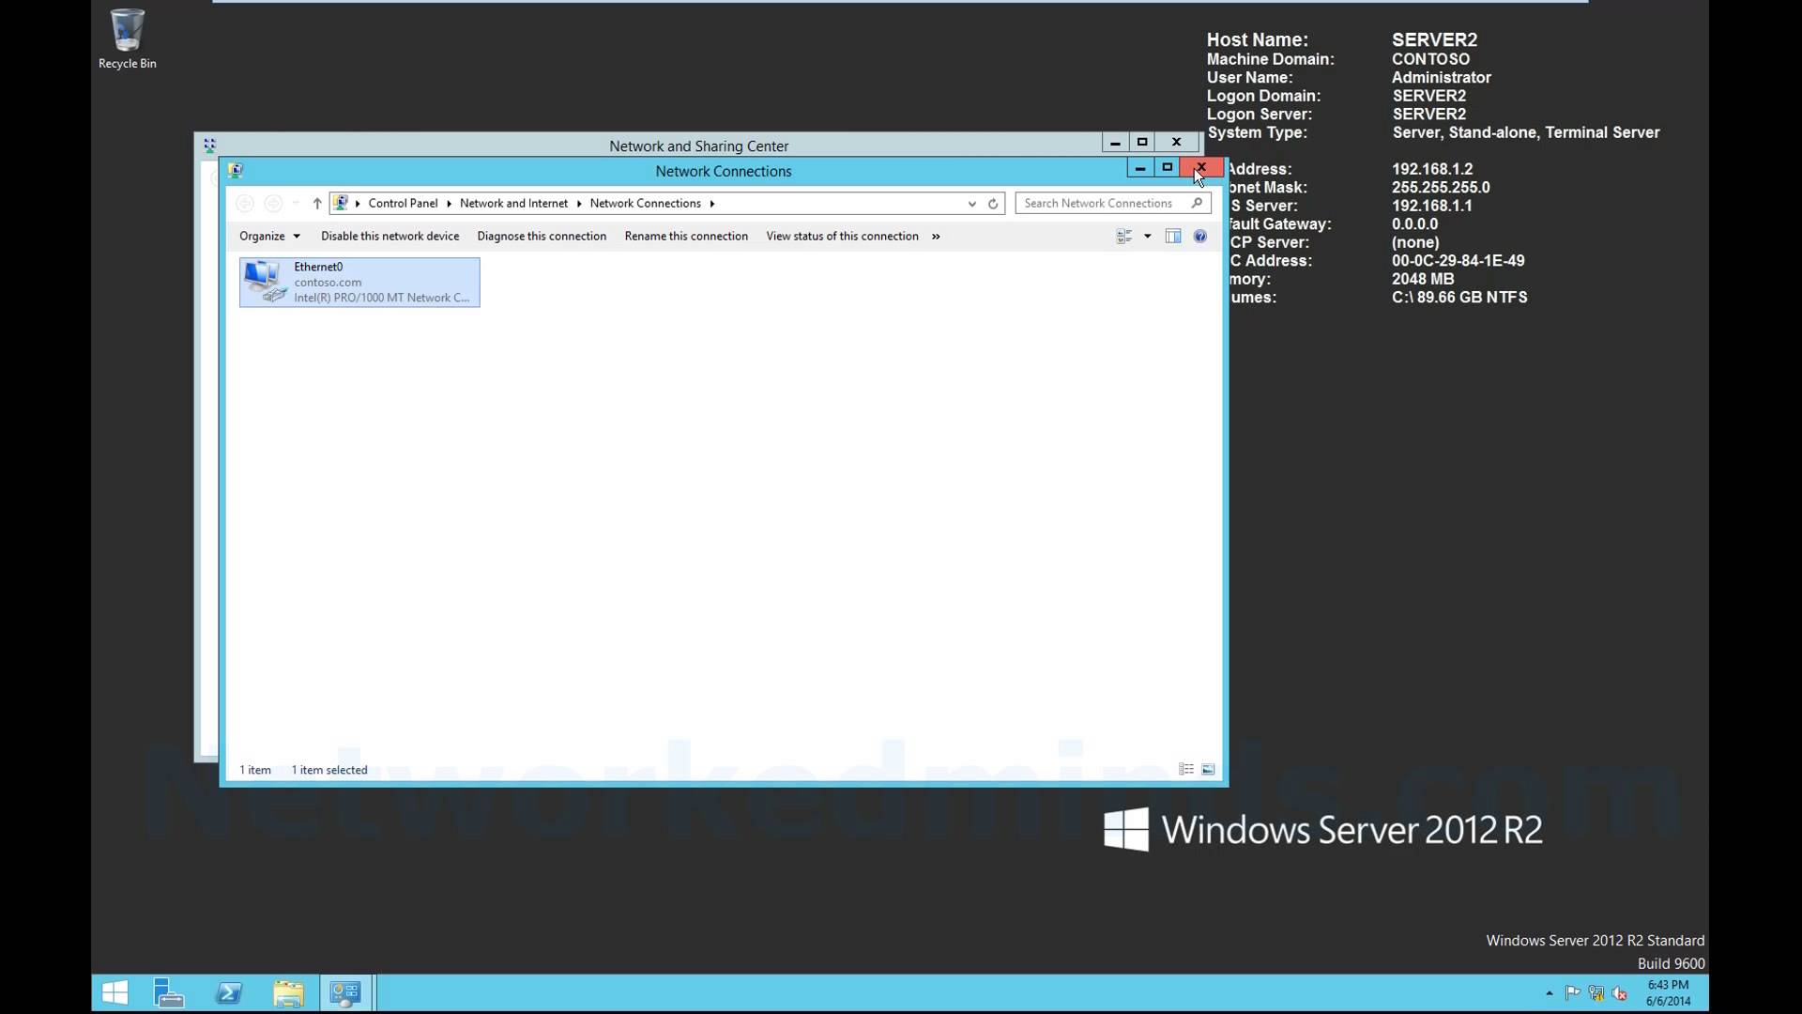Refresh the Network Connections view
The width and height of the screenshot is (1802, 1014).
pyautogui.click(x=993, y=203)
